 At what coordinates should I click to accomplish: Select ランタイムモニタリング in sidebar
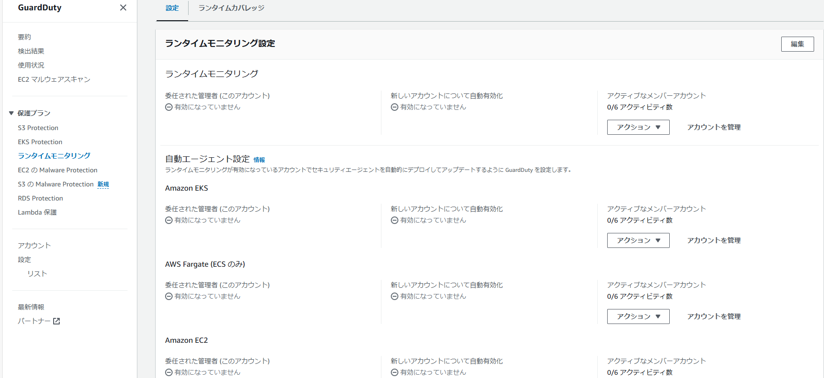(x=54, y=156)
